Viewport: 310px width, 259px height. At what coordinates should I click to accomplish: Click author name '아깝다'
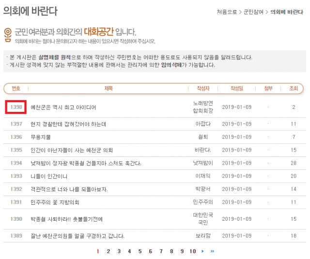coord(203,124)
